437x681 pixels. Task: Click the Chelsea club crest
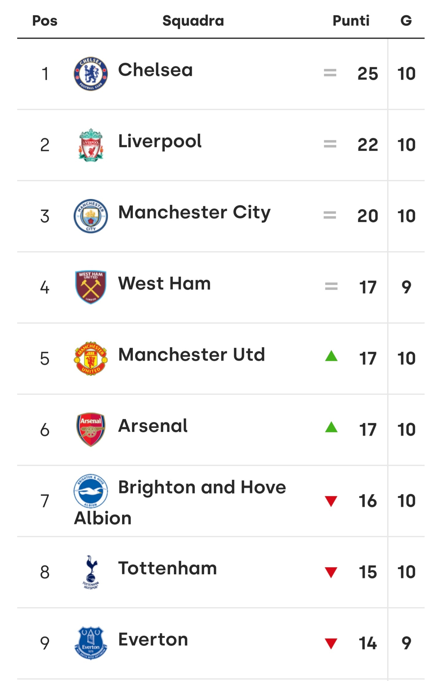[x=91, y=74]
